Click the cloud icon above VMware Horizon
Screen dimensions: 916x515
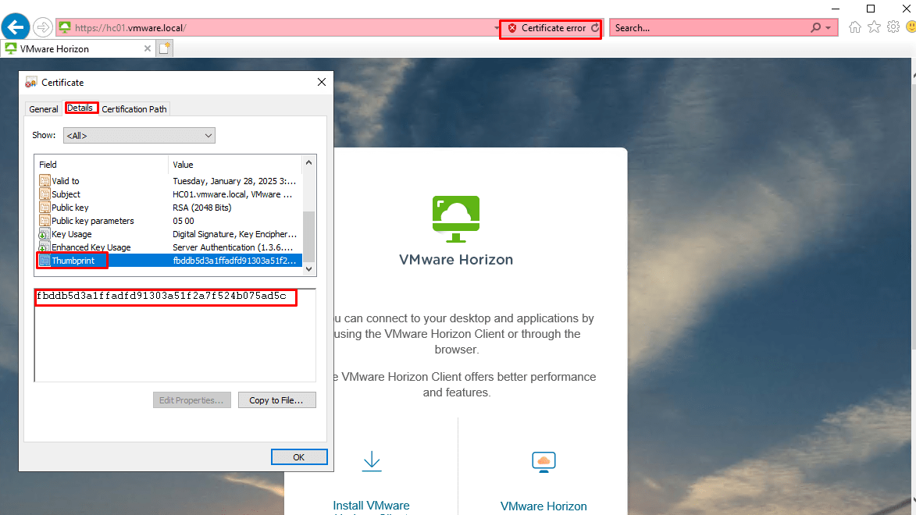[x=544, y=461]
